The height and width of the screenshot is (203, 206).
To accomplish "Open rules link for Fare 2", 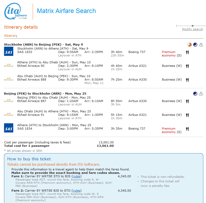I will click(77, 191).
